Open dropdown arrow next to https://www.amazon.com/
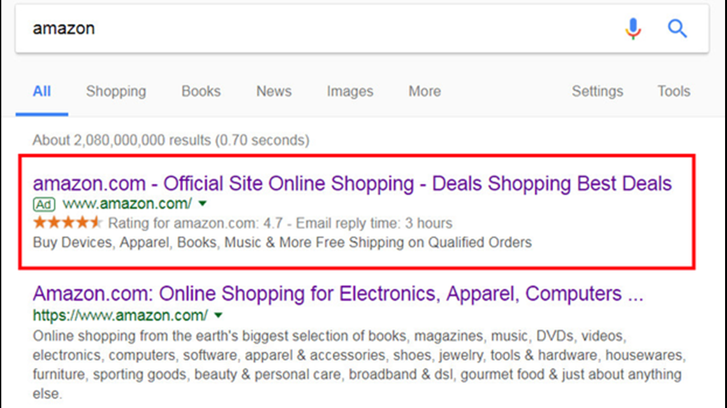 tap(219, 315)
